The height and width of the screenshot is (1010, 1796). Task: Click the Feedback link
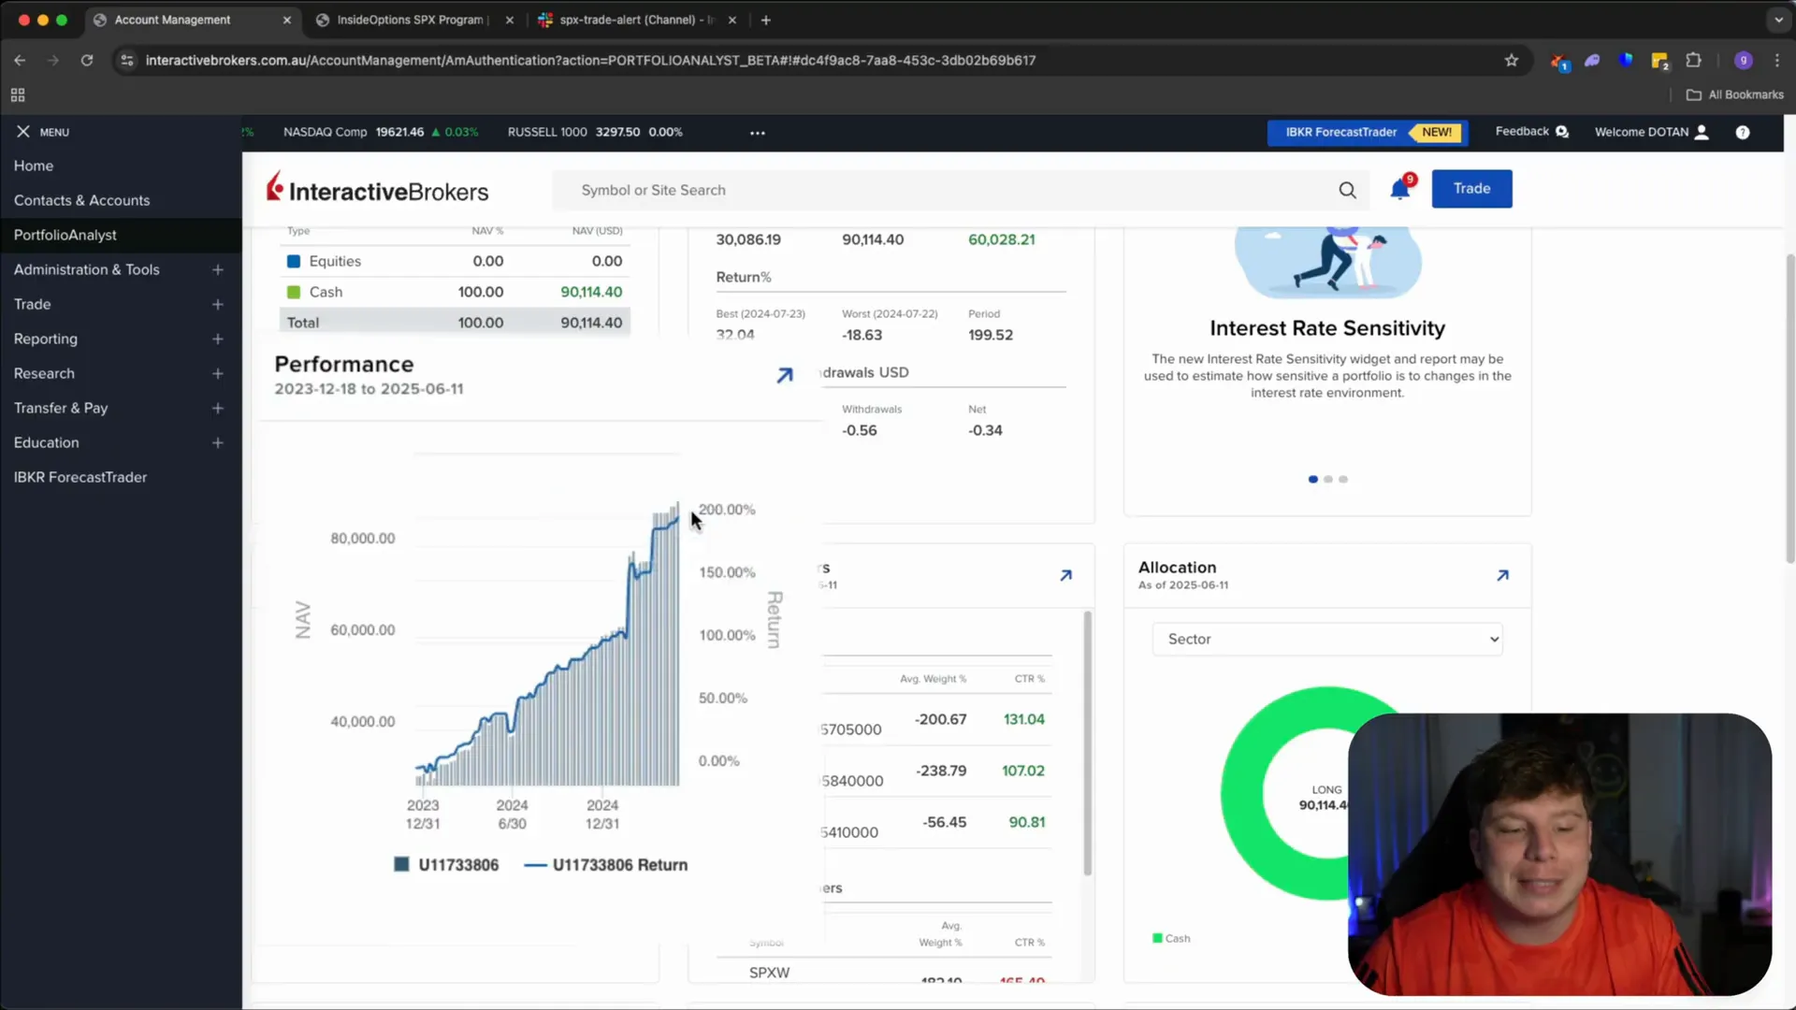point(1522,132)
